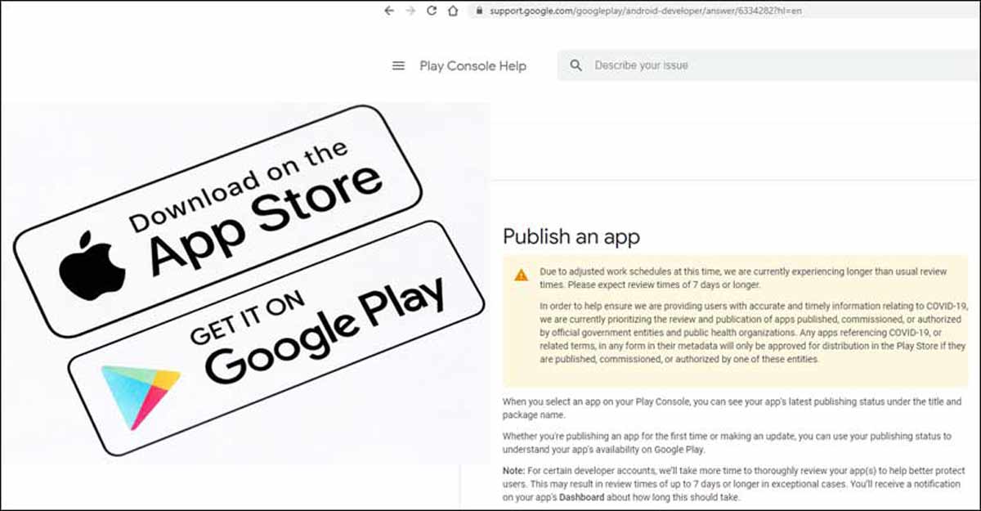Viewport: 981px width, 511px height.
Task: Click the paragraph starting 'When you select an app'
Action: [734, 408]
